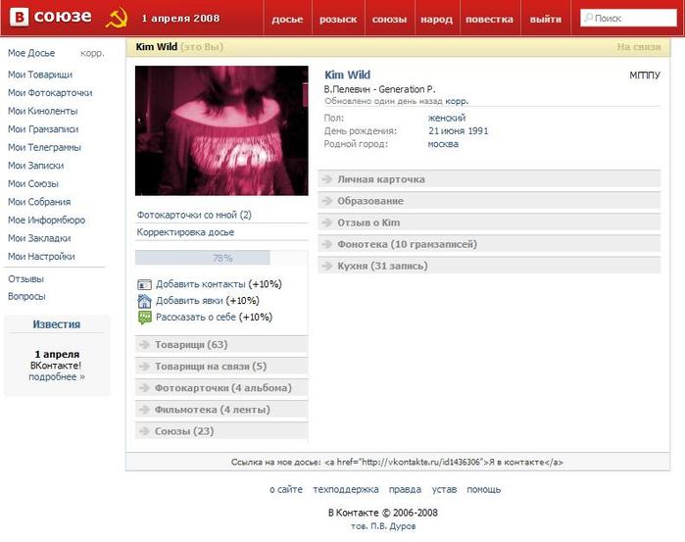Click Рассказать о себе (+10%) link
The height and width of the screenshot is (542, 685).
pos(214,317)
